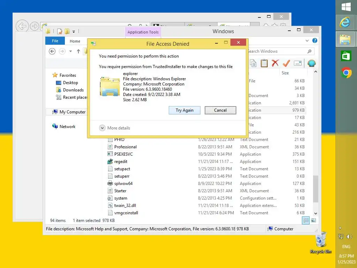
Task: Select the setupact text document
Action: pyautogui.click(x=122, y=169)
